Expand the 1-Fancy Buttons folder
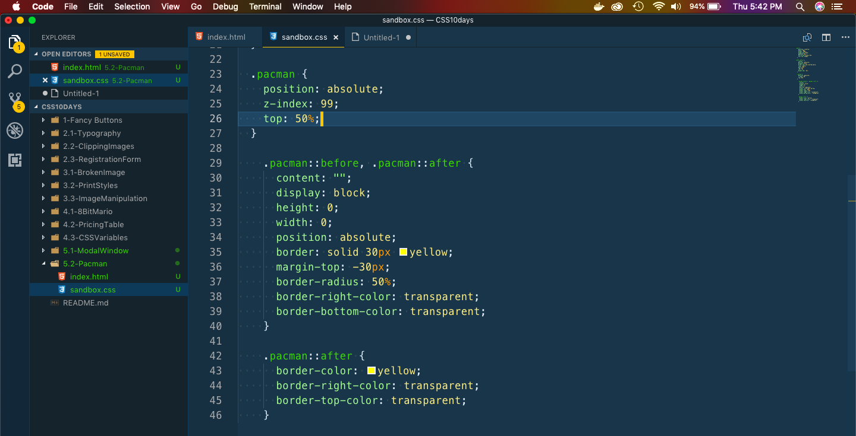 point(43,120)
